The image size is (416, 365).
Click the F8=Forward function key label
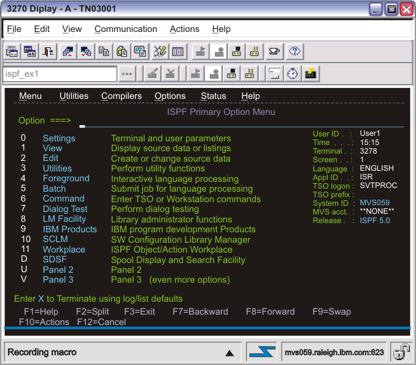[x=271, y=312]
